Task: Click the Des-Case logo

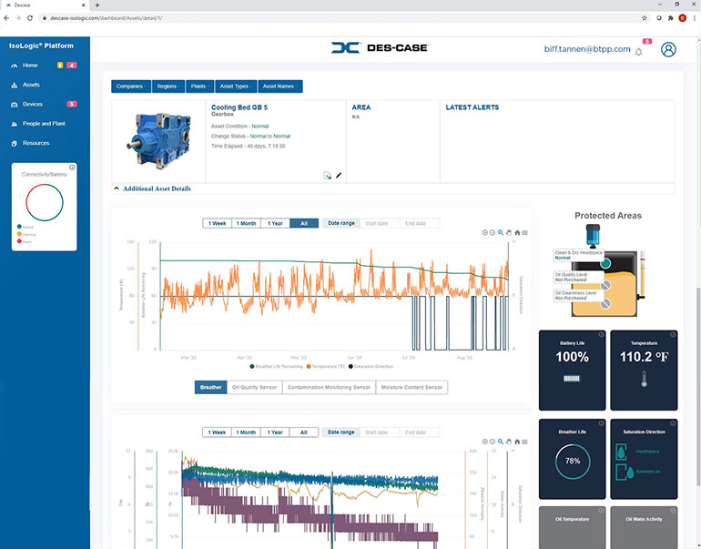Action: coord(380,48)
